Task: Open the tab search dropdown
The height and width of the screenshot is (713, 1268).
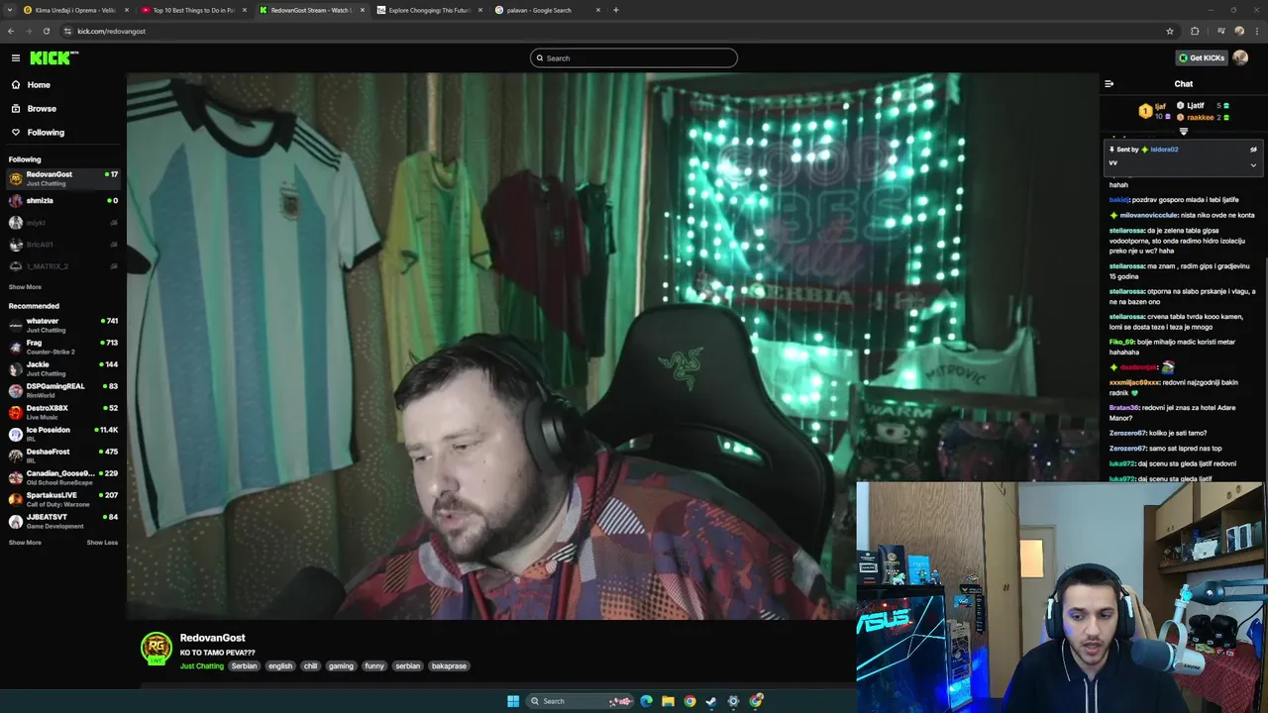Action: [10, 10]
